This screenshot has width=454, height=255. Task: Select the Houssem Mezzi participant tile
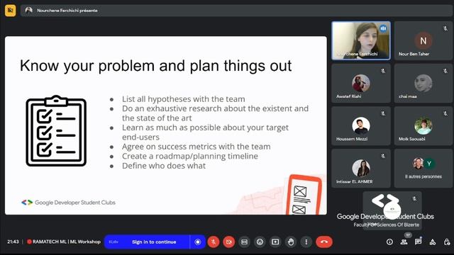tap(361, 126)
